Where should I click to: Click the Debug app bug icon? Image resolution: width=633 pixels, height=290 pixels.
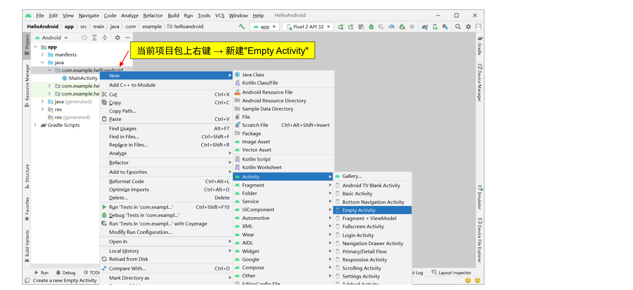371,27
